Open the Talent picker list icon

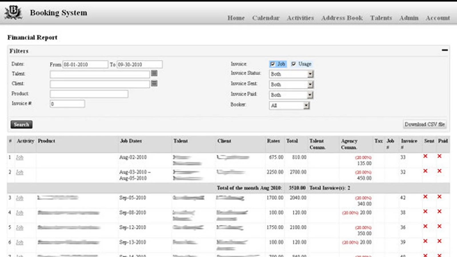(154, 73)
